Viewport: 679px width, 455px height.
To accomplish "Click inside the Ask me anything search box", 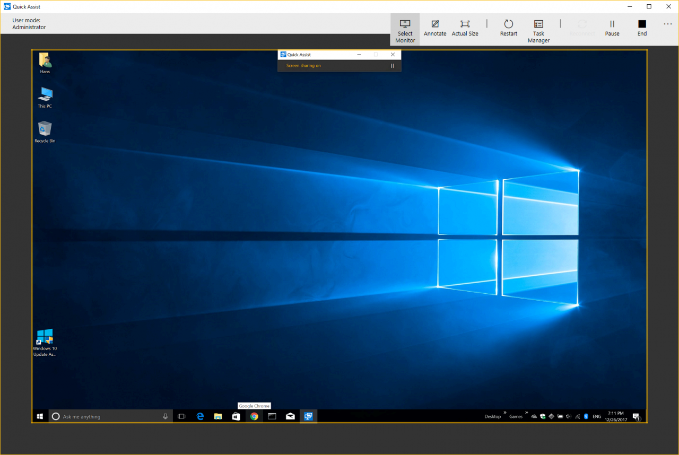I will click(106, 416).
